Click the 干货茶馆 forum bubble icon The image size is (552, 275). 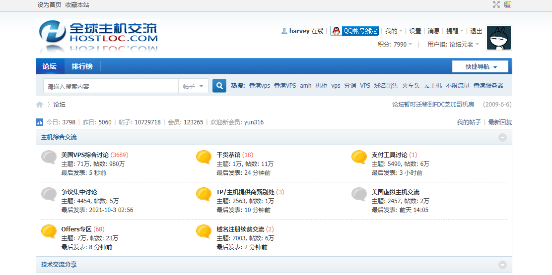point(204,158)
